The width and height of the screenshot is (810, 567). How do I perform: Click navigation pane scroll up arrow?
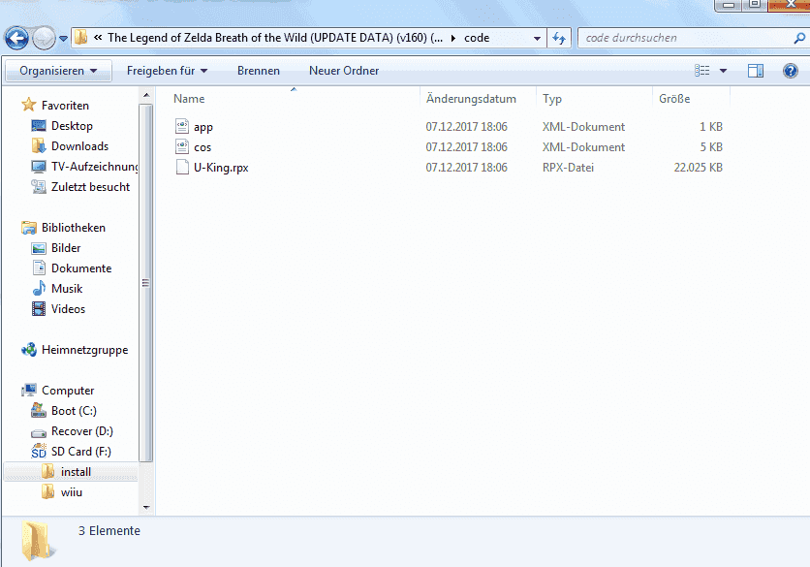click(146, 96)
